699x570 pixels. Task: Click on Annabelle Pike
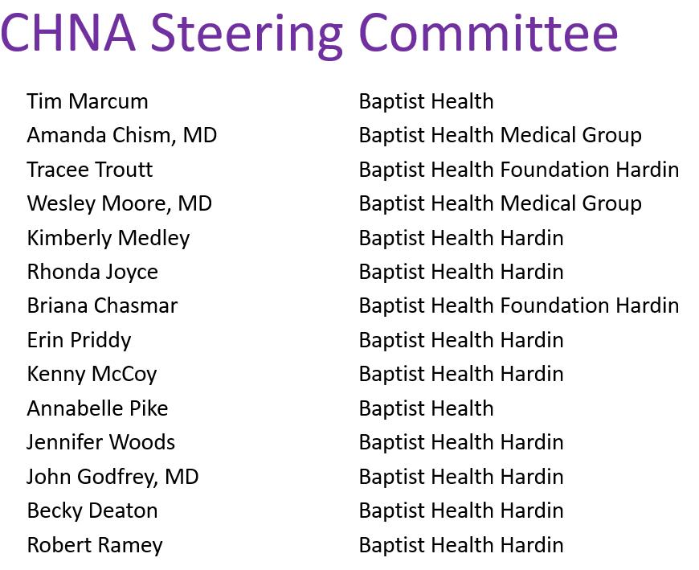pyautogui.click(x=97, y=408)
